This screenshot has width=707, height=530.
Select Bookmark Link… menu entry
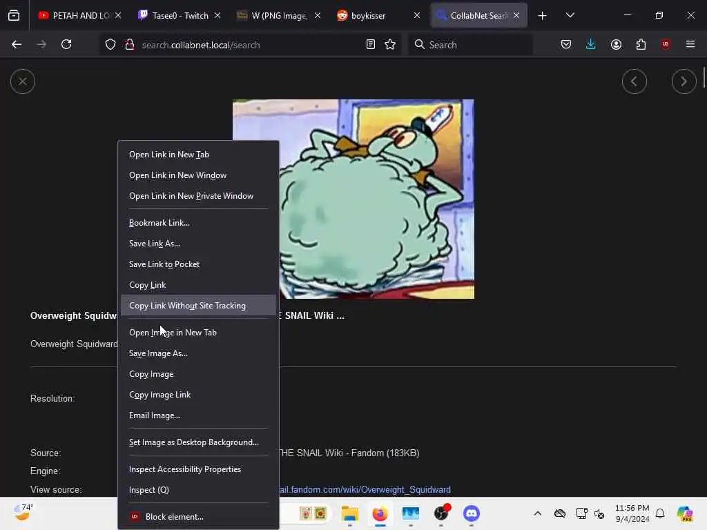[198, 223]
